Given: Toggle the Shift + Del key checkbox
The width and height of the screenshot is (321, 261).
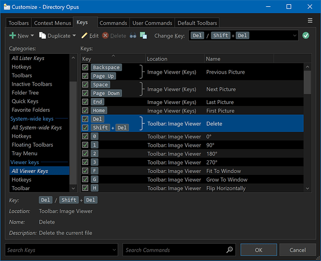Looking at the screenshot, I should point(85,127).
